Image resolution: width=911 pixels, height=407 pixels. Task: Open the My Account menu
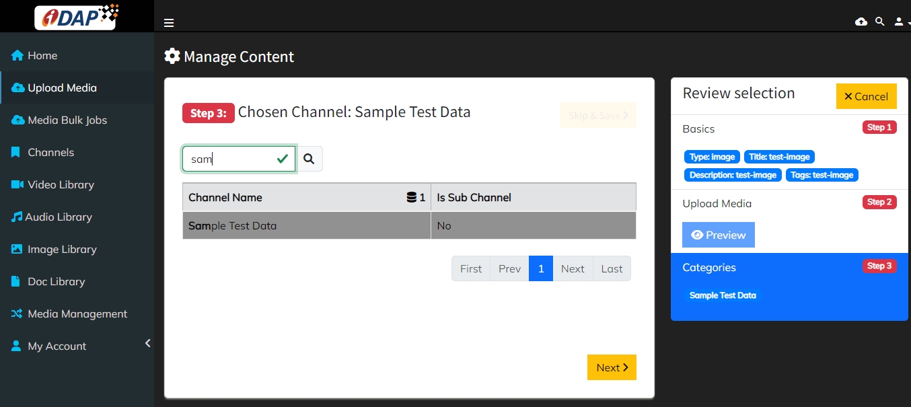pyautogui.click(x=77, y=346)
